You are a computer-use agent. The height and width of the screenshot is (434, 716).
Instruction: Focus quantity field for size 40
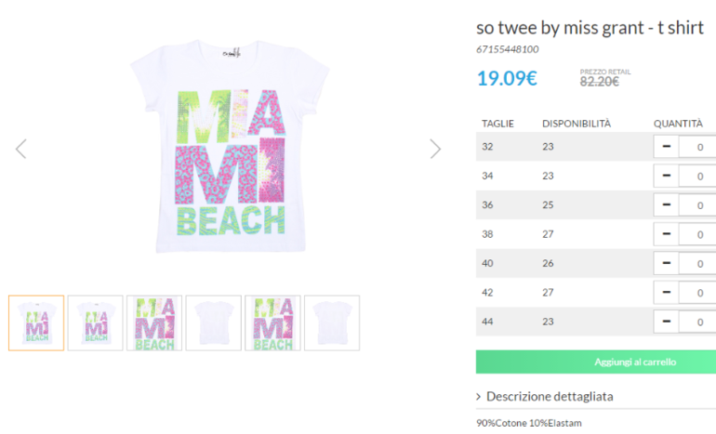tap(699, 264)
